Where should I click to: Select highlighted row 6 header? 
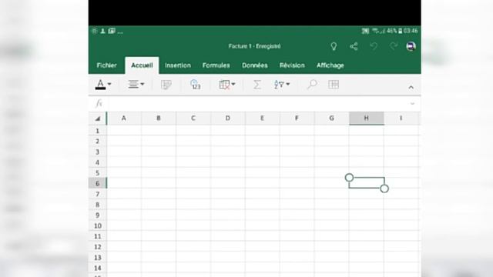[98, 183]
